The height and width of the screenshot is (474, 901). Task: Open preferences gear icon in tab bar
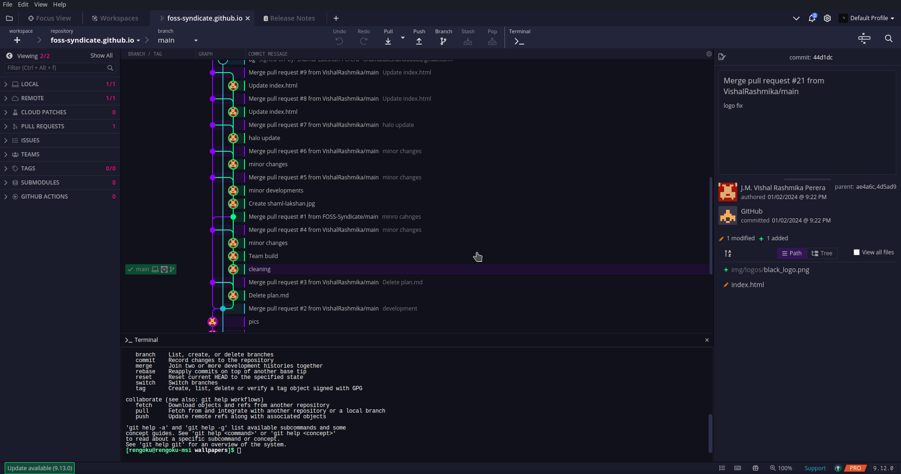pos(827,18)
